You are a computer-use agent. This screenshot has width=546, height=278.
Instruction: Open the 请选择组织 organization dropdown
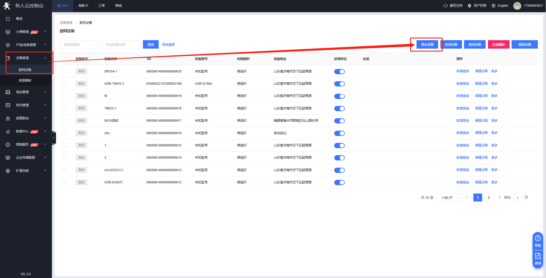point(79,45)
